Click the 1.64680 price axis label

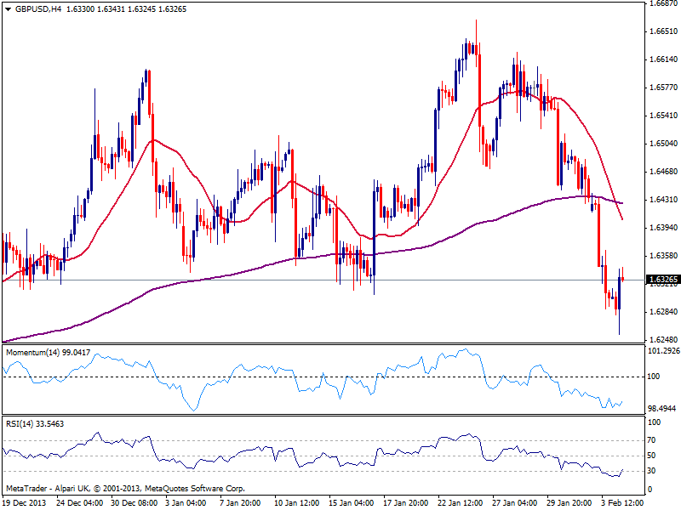663,172
